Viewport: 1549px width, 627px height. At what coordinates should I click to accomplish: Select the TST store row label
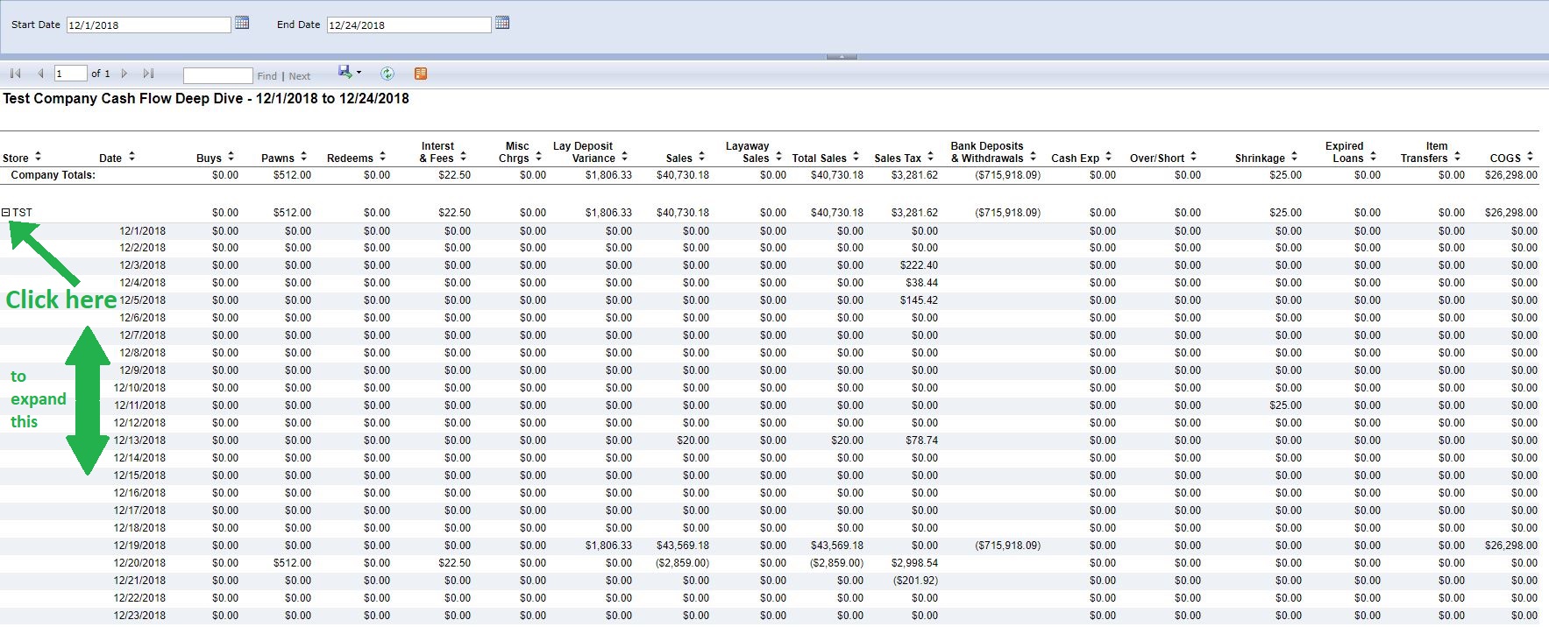pos(22,213)
